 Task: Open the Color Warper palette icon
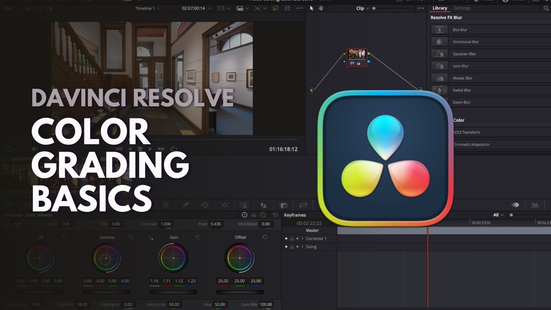point(166,205)
